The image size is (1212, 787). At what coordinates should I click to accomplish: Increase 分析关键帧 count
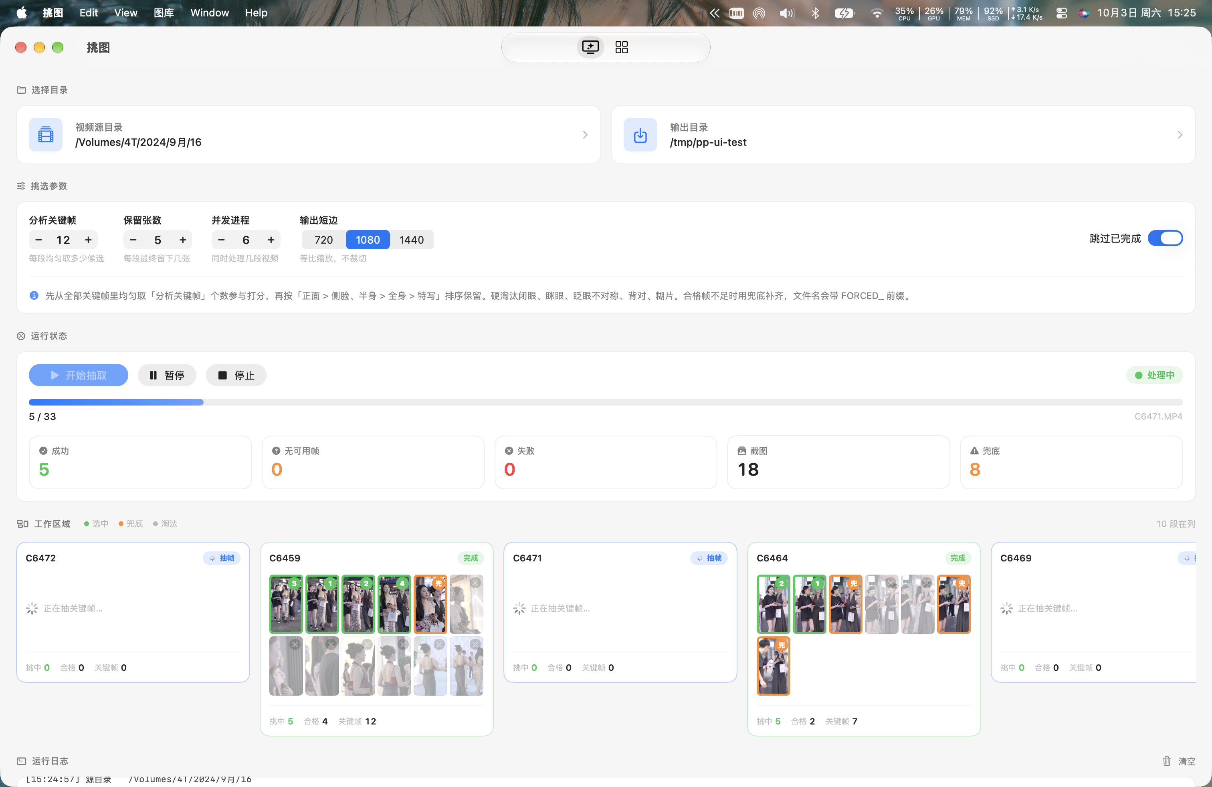pyautogui.click(x=88, y=240)
